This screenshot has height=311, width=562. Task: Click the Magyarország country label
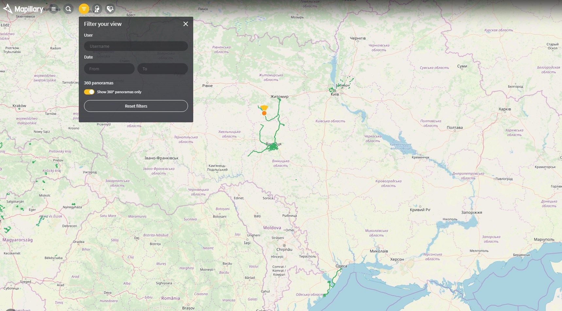[18, 240]
